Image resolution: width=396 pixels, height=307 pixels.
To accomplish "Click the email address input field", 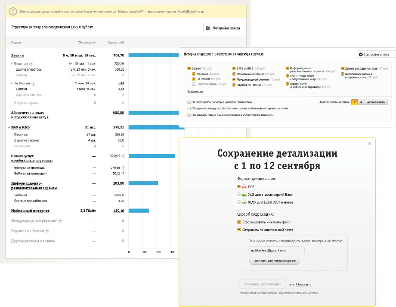I will tap(277, 250).
